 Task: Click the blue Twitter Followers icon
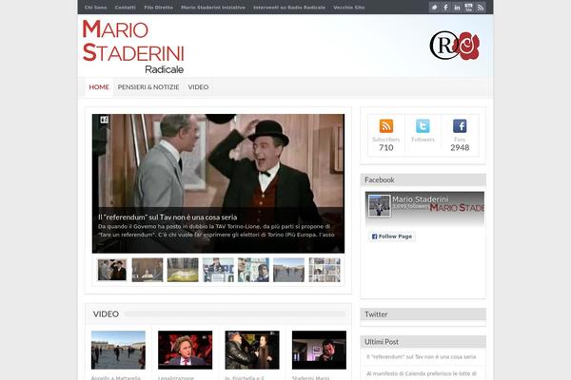pos(423,125)
